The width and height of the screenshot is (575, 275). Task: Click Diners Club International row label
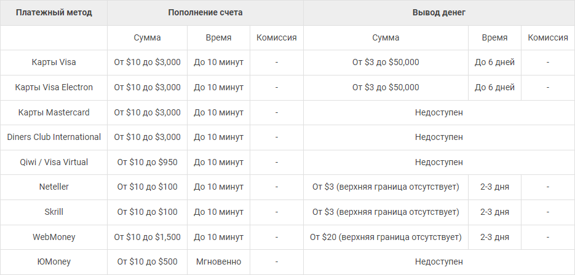tap(54, 137)
